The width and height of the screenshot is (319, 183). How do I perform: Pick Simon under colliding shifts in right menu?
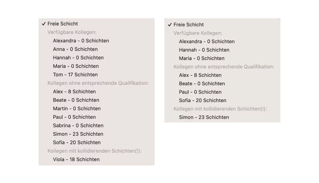point(204,117)
